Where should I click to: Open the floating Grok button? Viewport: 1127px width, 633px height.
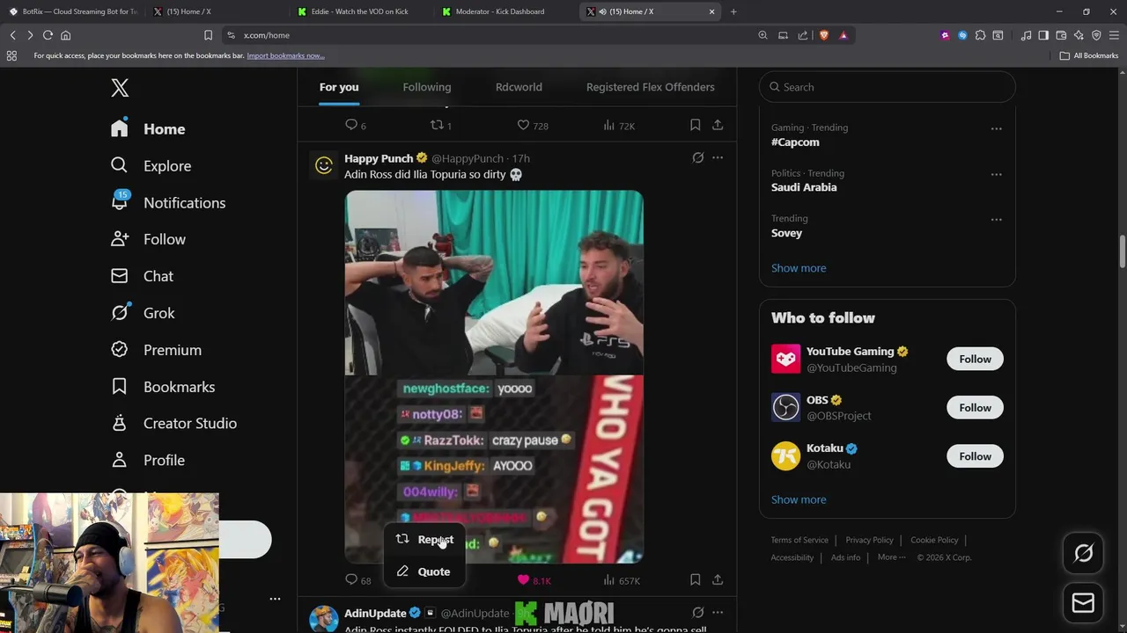coord(1083,553)
